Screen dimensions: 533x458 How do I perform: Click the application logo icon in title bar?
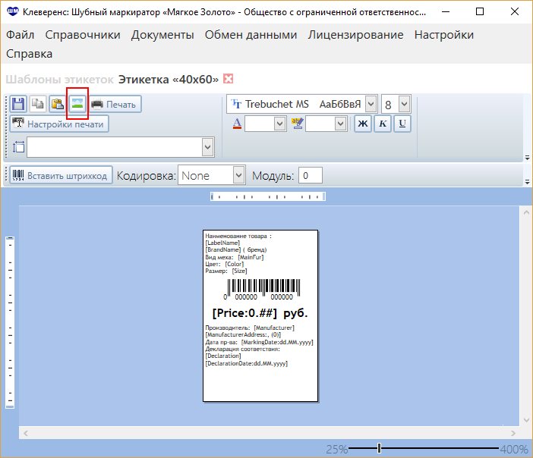pyautogui.click(x=13, y=12)
